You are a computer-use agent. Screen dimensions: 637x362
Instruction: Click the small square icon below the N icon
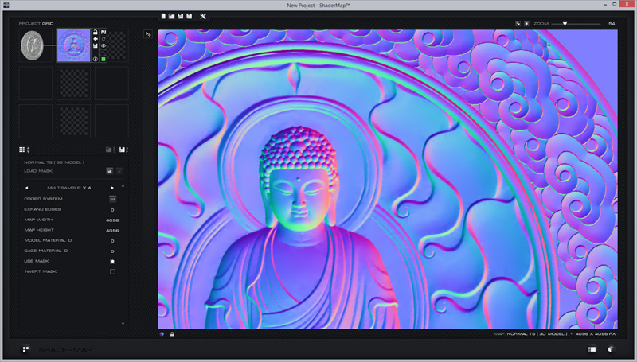(x=104, y=39)
